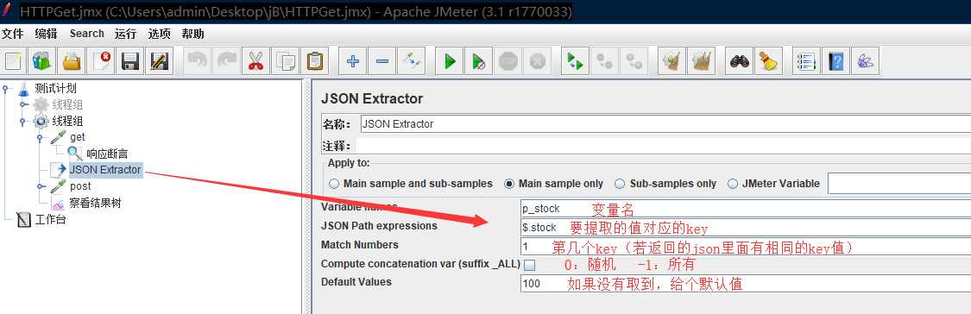Select 察看结果树 tree item
971x314 pixels.
pyautogui.click(x=95, y=203)
